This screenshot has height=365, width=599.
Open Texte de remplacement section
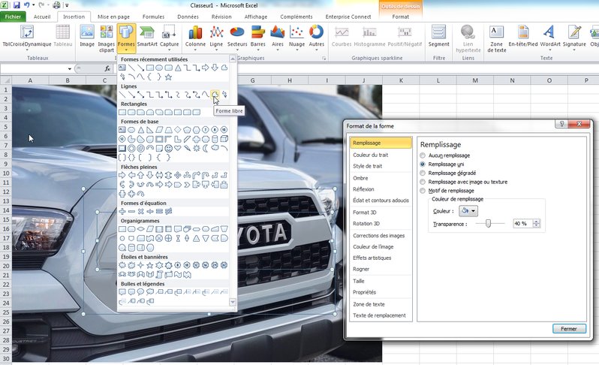[x=381, y=315]
